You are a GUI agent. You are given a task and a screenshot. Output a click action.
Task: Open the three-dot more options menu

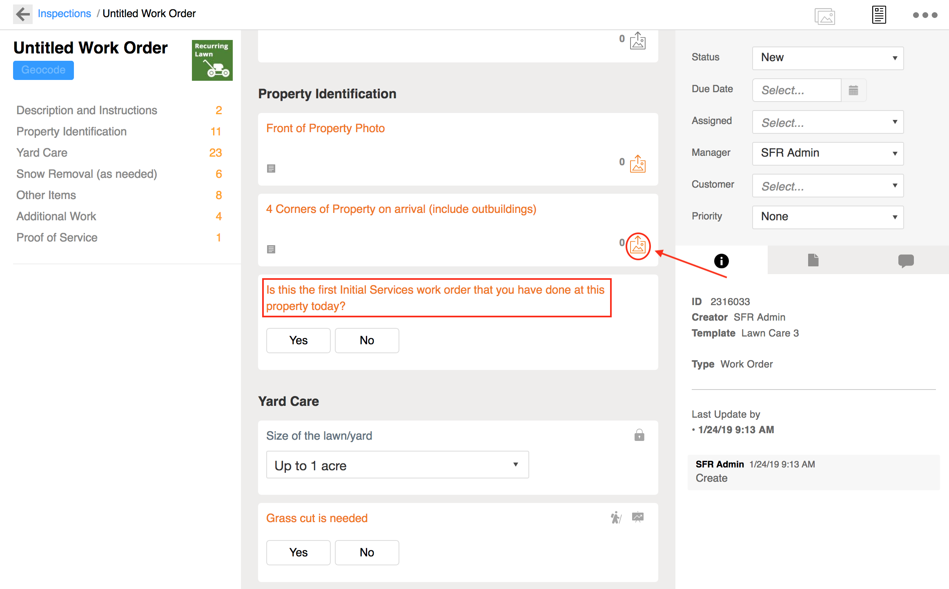(x=925, y=15)
